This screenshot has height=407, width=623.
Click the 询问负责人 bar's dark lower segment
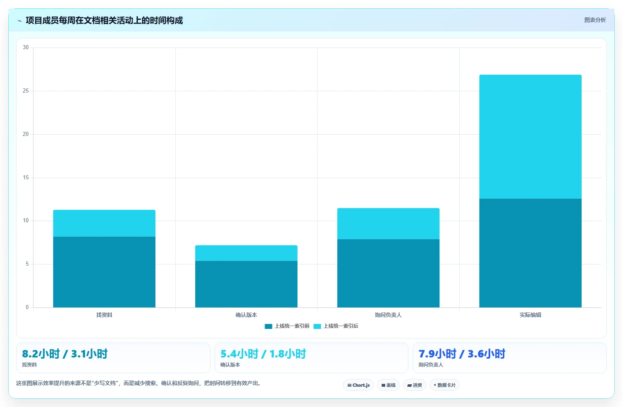388,273
